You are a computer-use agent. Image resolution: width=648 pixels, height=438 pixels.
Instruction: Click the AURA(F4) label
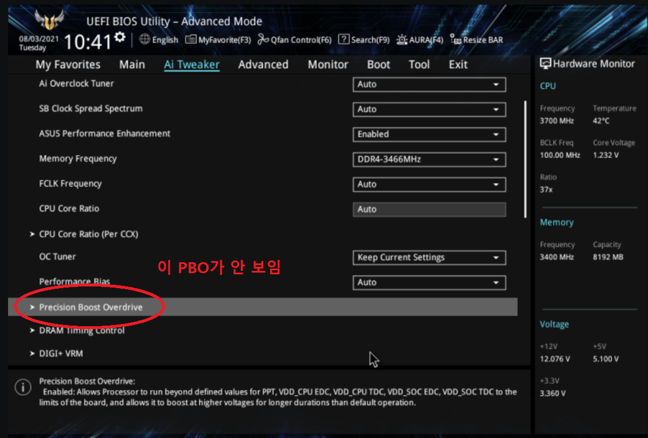(426, 40)
